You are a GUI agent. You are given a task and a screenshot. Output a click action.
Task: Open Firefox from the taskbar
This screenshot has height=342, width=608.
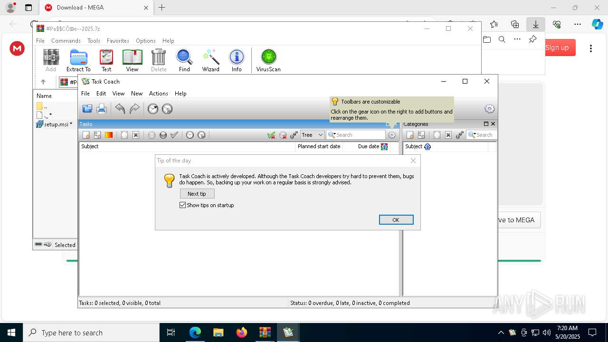point(242,332)
